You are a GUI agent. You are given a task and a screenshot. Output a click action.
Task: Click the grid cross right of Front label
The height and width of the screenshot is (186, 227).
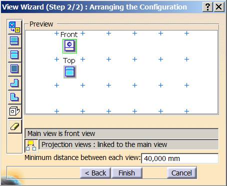(x=83, y=33)
